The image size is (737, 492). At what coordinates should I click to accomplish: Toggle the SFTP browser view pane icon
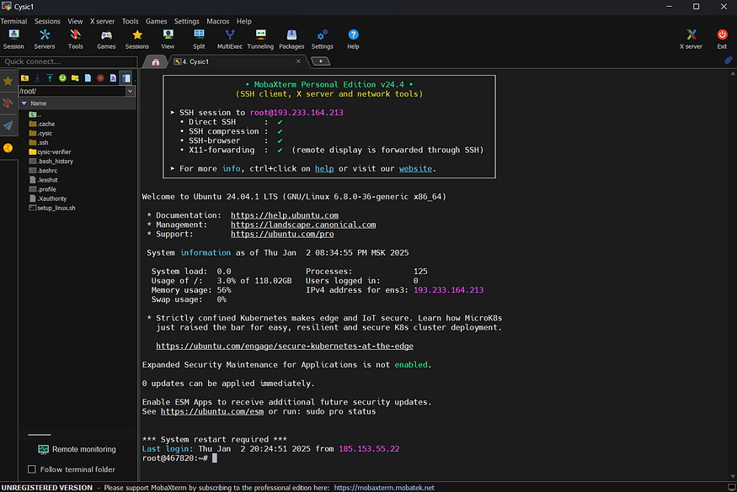click(126, 78)
